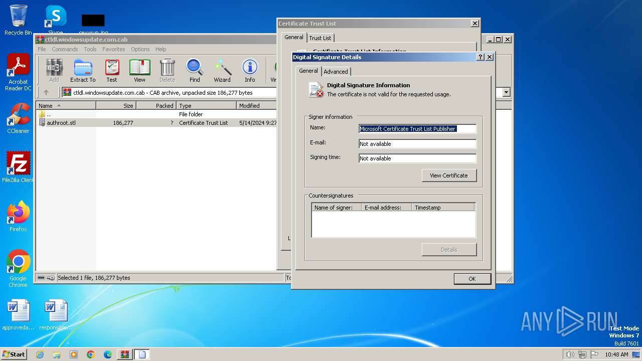Viewport: 642px width, 361px height.
Task: Open the Recycle Bin desktop icon
Action: click(18, 20)
